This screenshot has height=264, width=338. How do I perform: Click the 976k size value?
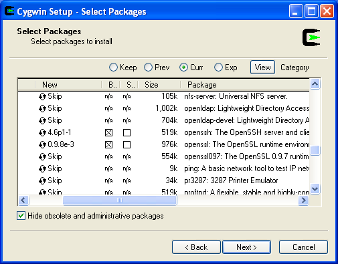click(x=169, y=144)
